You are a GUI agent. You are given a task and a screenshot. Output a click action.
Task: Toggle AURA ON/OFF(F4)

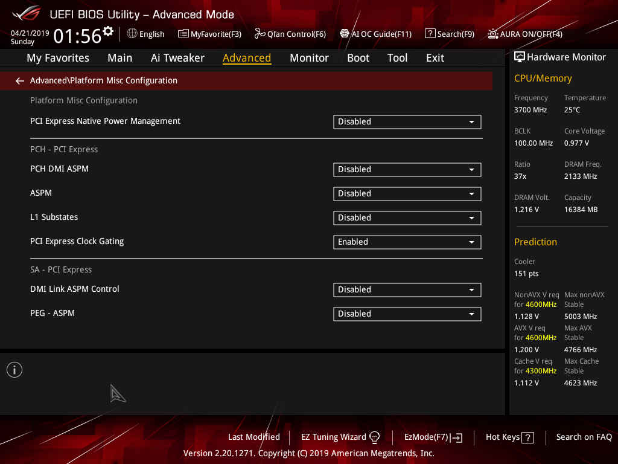(525, 34)
